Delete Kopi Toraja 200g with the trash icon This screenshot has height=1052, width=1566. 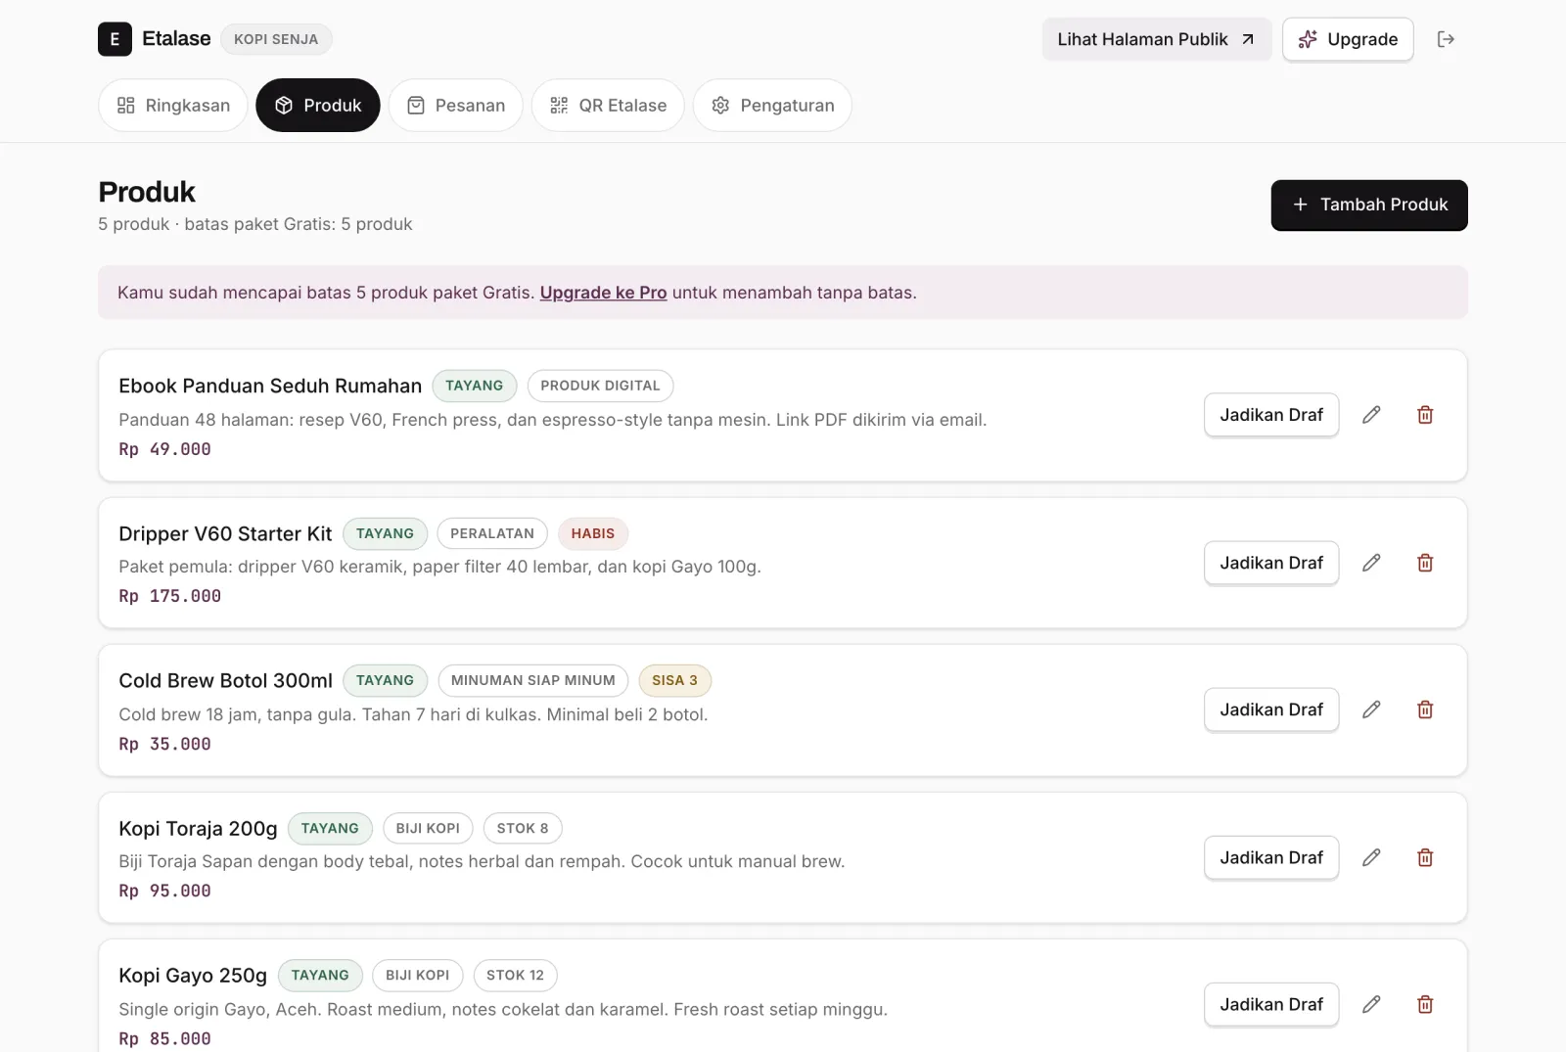tap(1425, 857)
